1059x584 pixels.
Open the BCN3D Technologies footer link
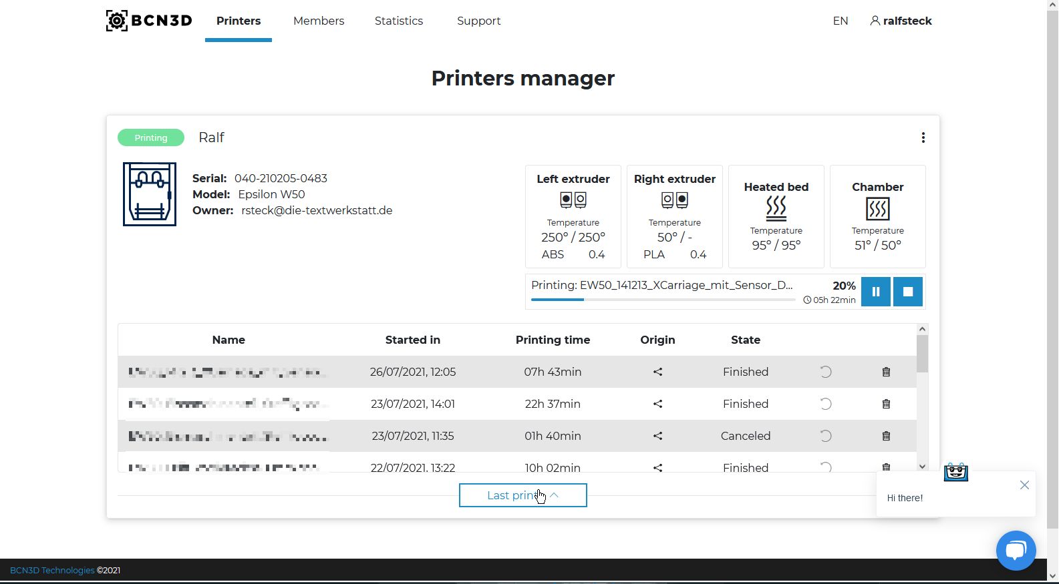click(x=52, y=570)
